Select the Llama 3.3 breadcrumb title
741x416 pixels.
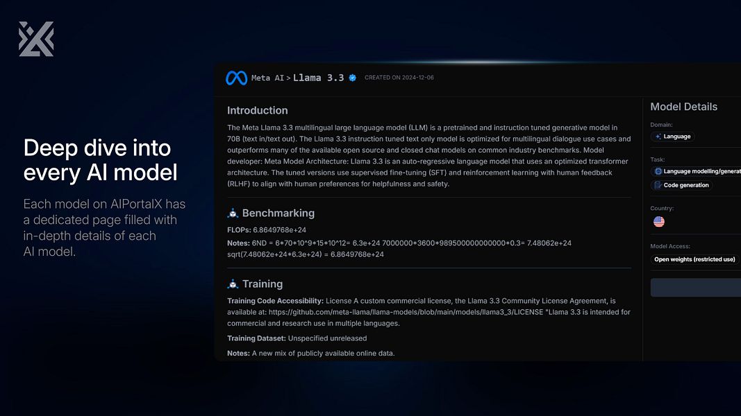click(x=319, y=78)
